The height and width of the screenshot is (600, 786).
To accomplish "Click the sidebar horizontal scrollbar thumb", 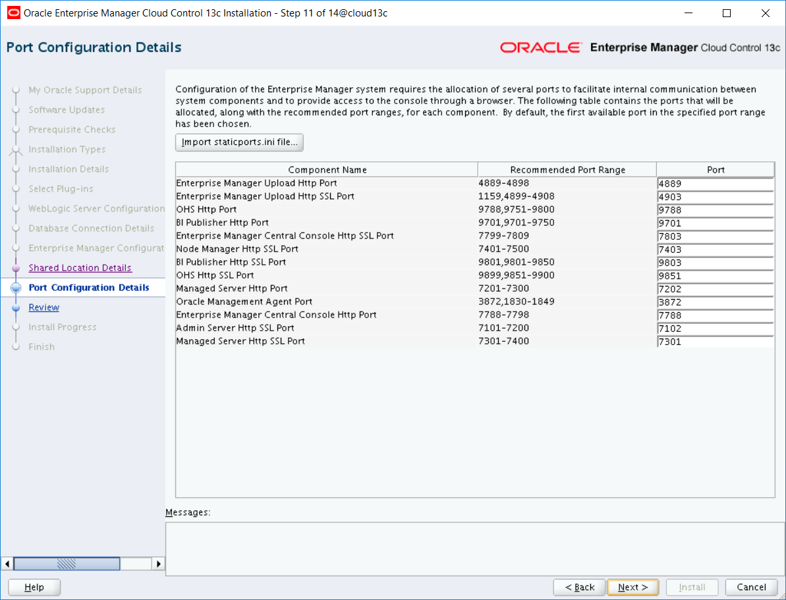I will (x=67, y=563).
